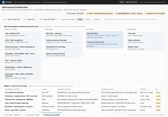Screen dimensions: 168x117
Task: Click Clinical trends ePCR queues NEMSQA row
Action: 84,100
